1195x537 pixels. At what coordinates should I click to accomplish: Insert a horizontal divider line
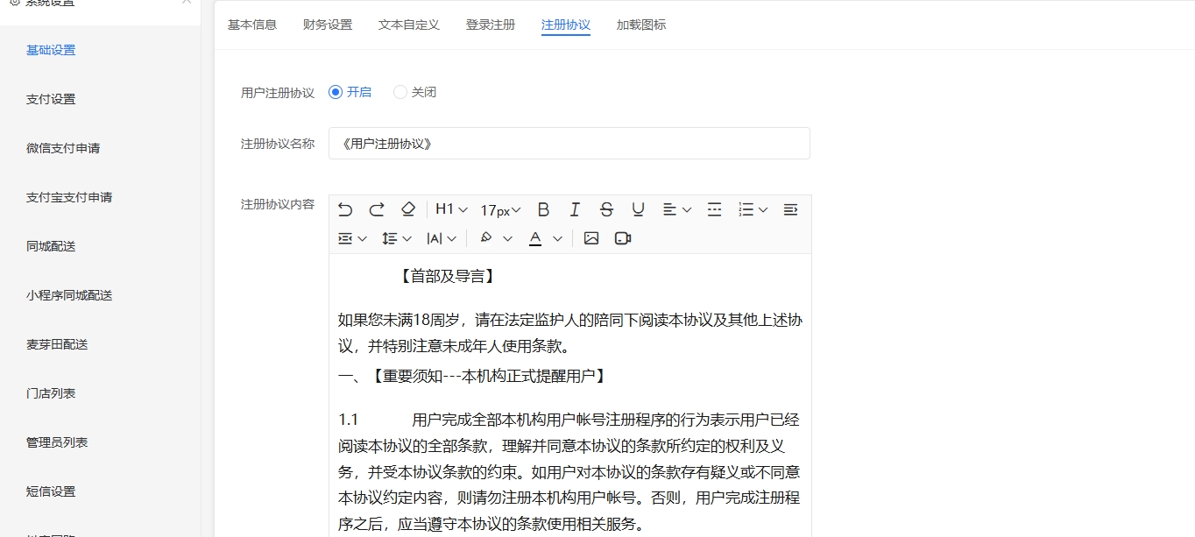tap(714, 209)
